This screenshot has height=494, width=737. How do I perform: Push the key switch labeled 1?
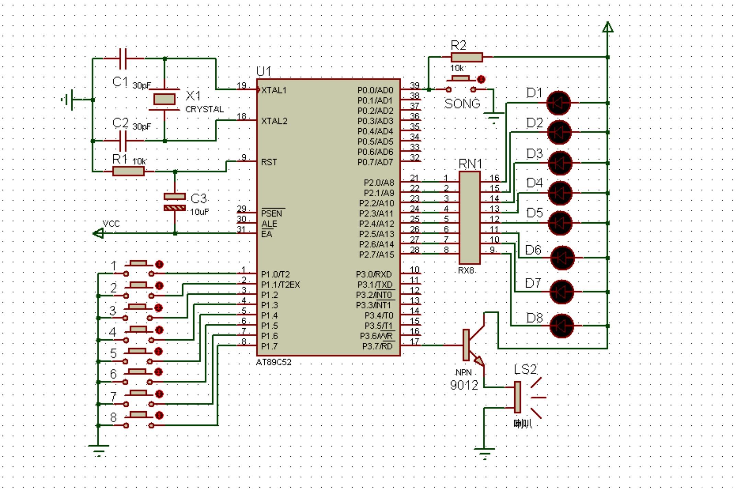click(x=139, y=263)
